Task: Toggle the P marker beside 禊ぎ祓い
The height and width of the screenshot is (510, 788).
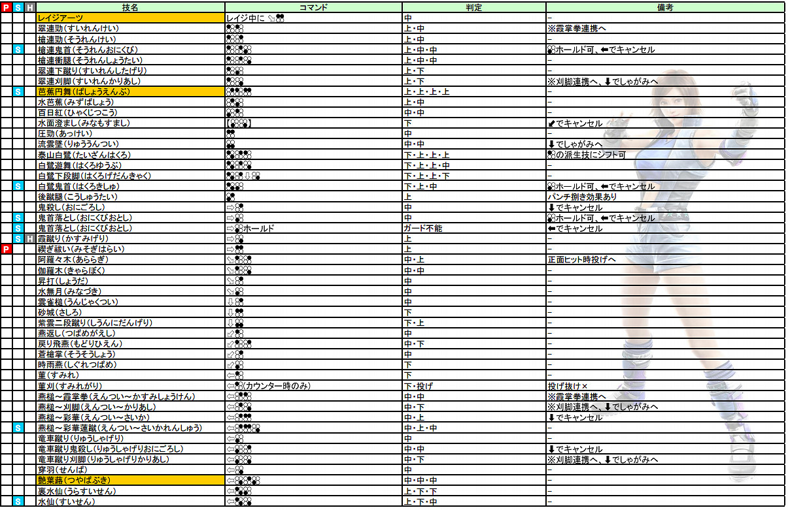Action: (5, 249)
